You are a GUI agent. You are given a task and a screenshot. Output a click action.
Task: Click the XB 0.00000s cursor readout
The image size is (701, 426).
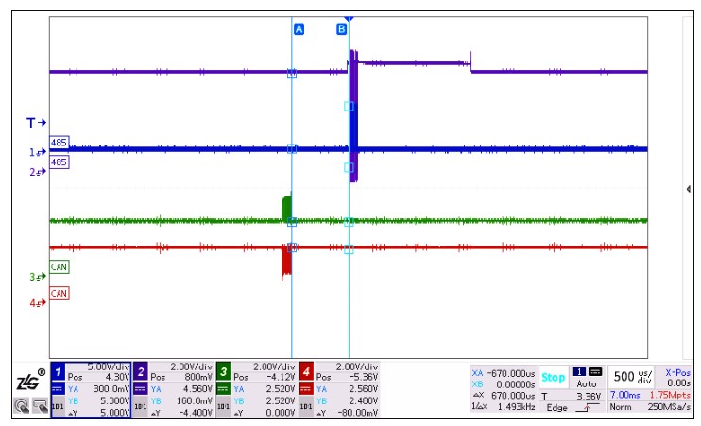(x=504, y=384)
